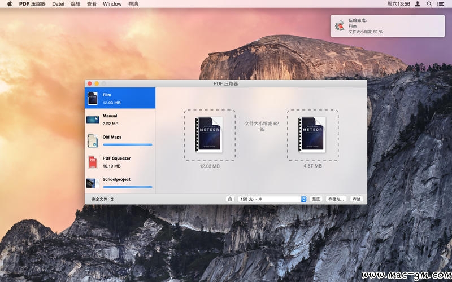Open the Apple menu
Screen dimensions: 452x282
(x=10, y=4)
